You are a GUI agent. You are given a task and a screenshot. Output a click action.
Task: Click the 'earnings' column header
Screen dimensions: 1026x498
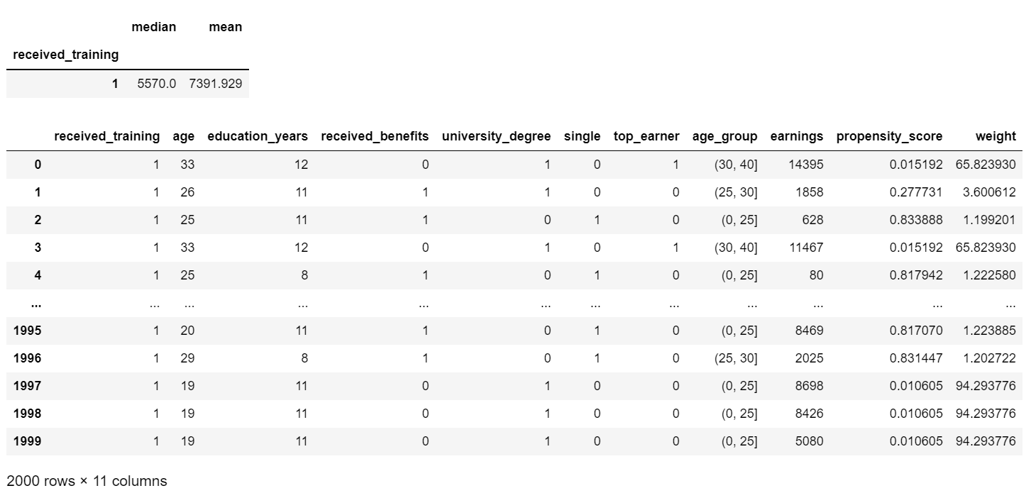pyautogui.click(x=799, y=136)
